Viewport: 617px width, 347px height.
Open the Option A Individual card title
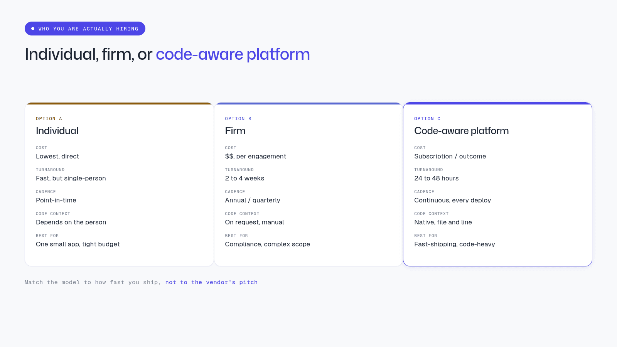coord(57,131)
